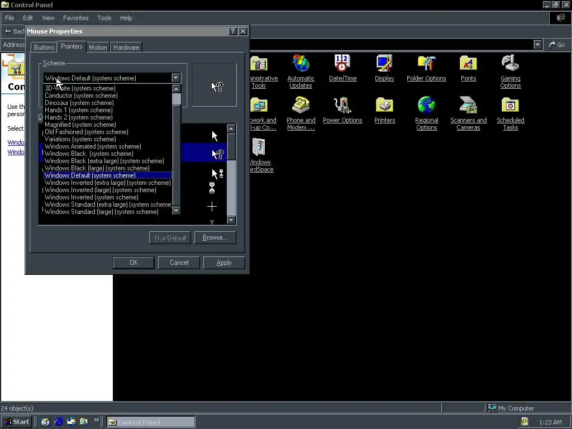Screen dimensions: 572x429
Task: Click pointer list scroll up arrow
Action: pos(231,128)
